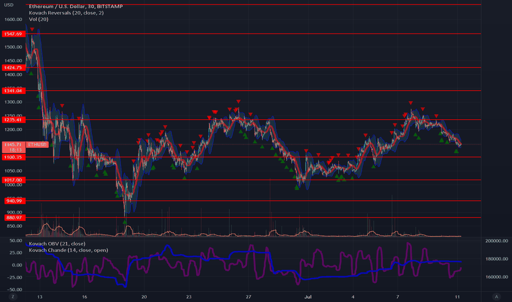Click the Z timezone button at bottom left
The width and height of the screenshot is (512, 302).
coord(13,297)
